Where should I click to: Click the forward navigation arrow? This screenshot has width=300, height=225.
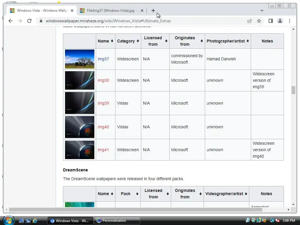click(20, 21)
